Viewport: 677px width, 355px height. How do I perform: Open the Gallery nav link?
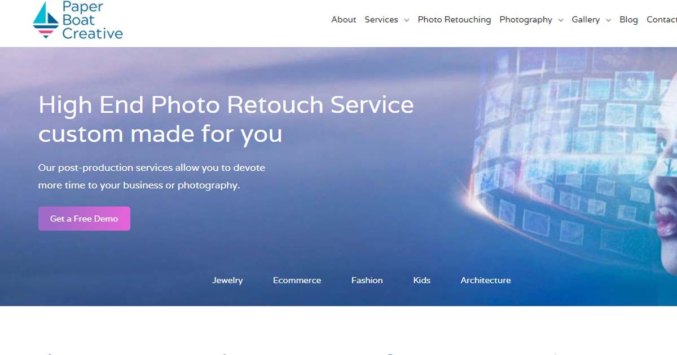(x=586, y=20)
